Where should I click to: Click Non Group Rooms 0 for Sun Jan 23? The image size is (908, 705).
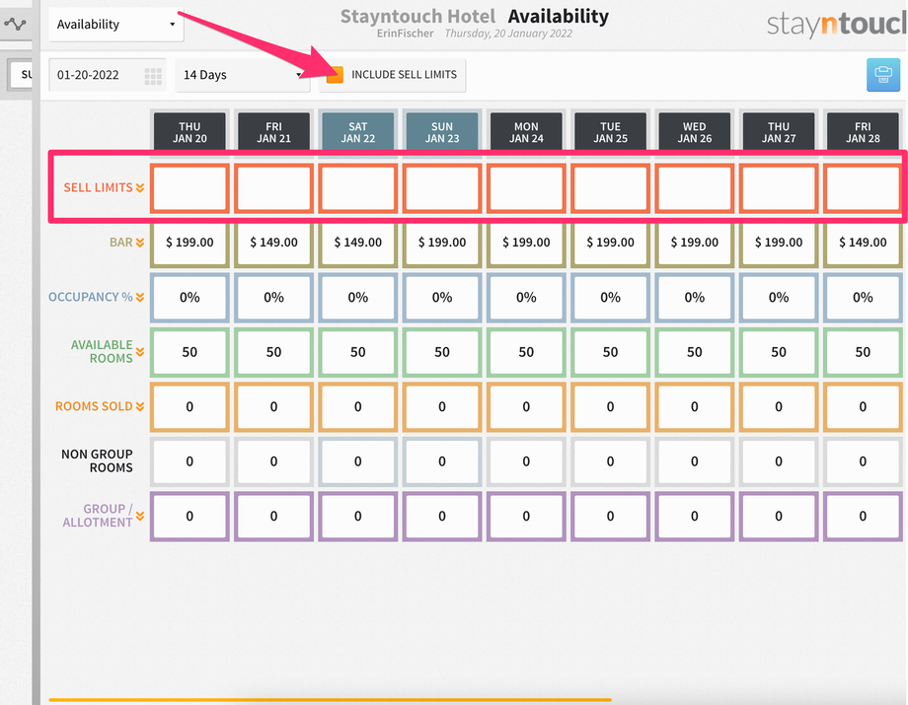(442, 461)
